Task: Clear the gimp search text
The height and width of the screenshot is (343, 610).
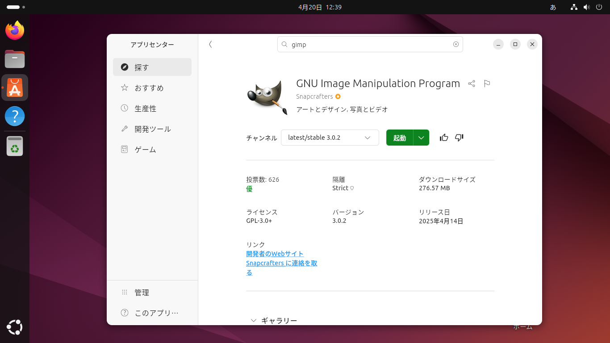Action: (456, 44)
